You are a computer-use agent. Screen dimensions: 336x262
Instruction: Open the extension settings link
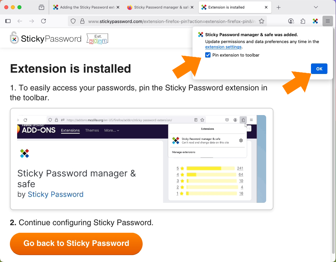coord(223,47)
